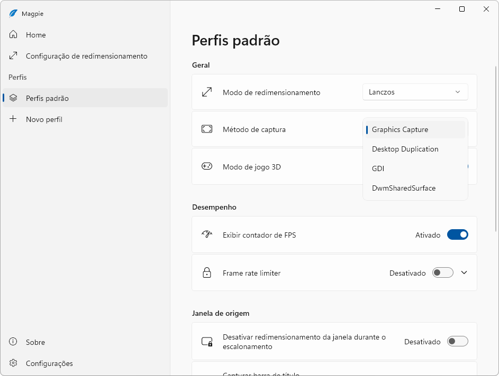
Task: Click the Perfis padrão layers icon
Action: click(13, 98)
